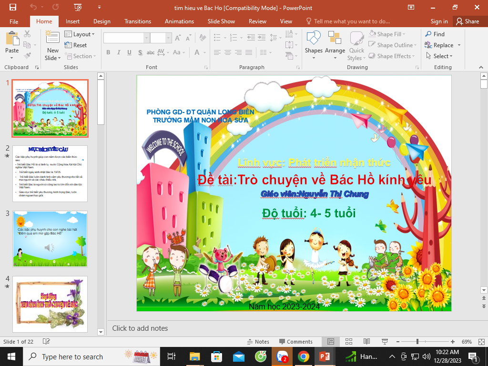This screenshot has height=366, width=488.
Task: Open Slide Sorter view in status bar
Action: click(x=348, y=342)
